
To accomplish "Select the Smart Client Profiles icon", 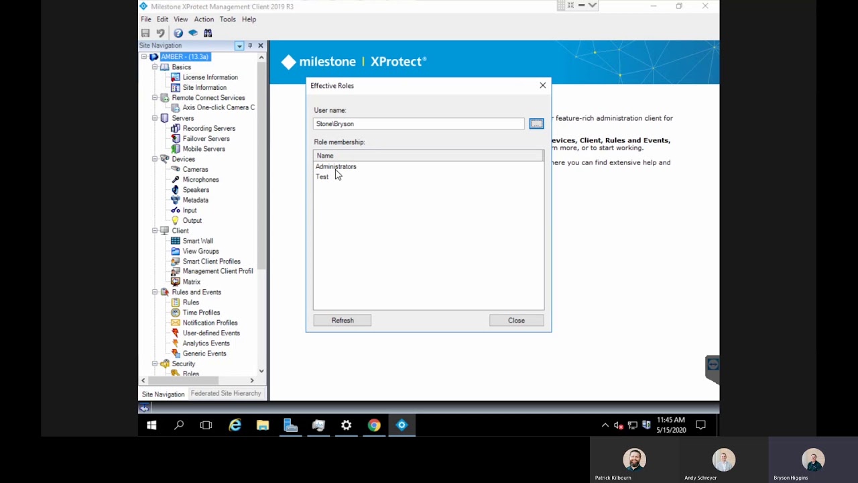I will (x=176, y=261).
